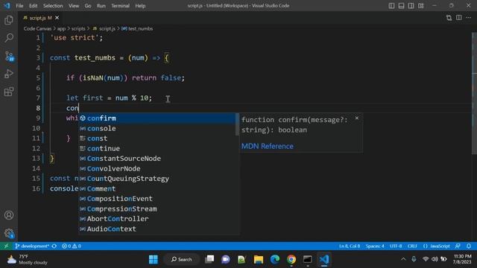The height and width of the screenshot is (268, 477).
Task: Open Run and Debug view
Action: [x=9, y=74]
